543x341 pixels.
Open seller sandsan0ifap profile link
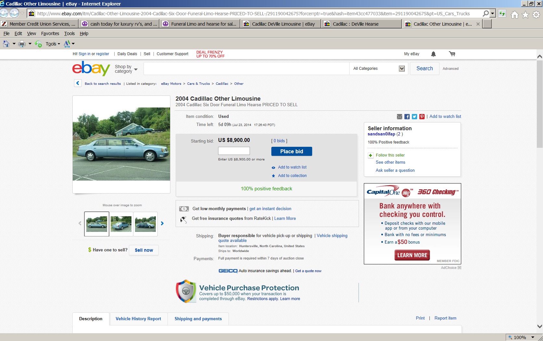(381, 134)
